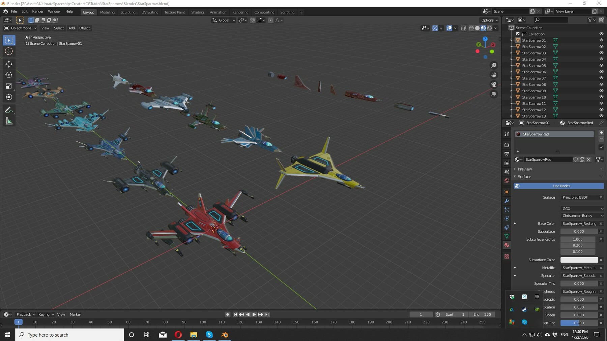Activate the Rotate tool
This screenshot has width=607, height=341.
click(9, 75)
